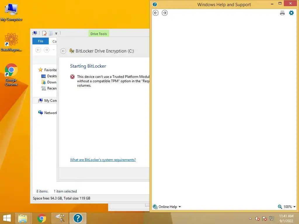The height and width of the screenshot is (224, 299).
Task: Click Explorer forward navigation arrow
Action: tap(46, 50)
